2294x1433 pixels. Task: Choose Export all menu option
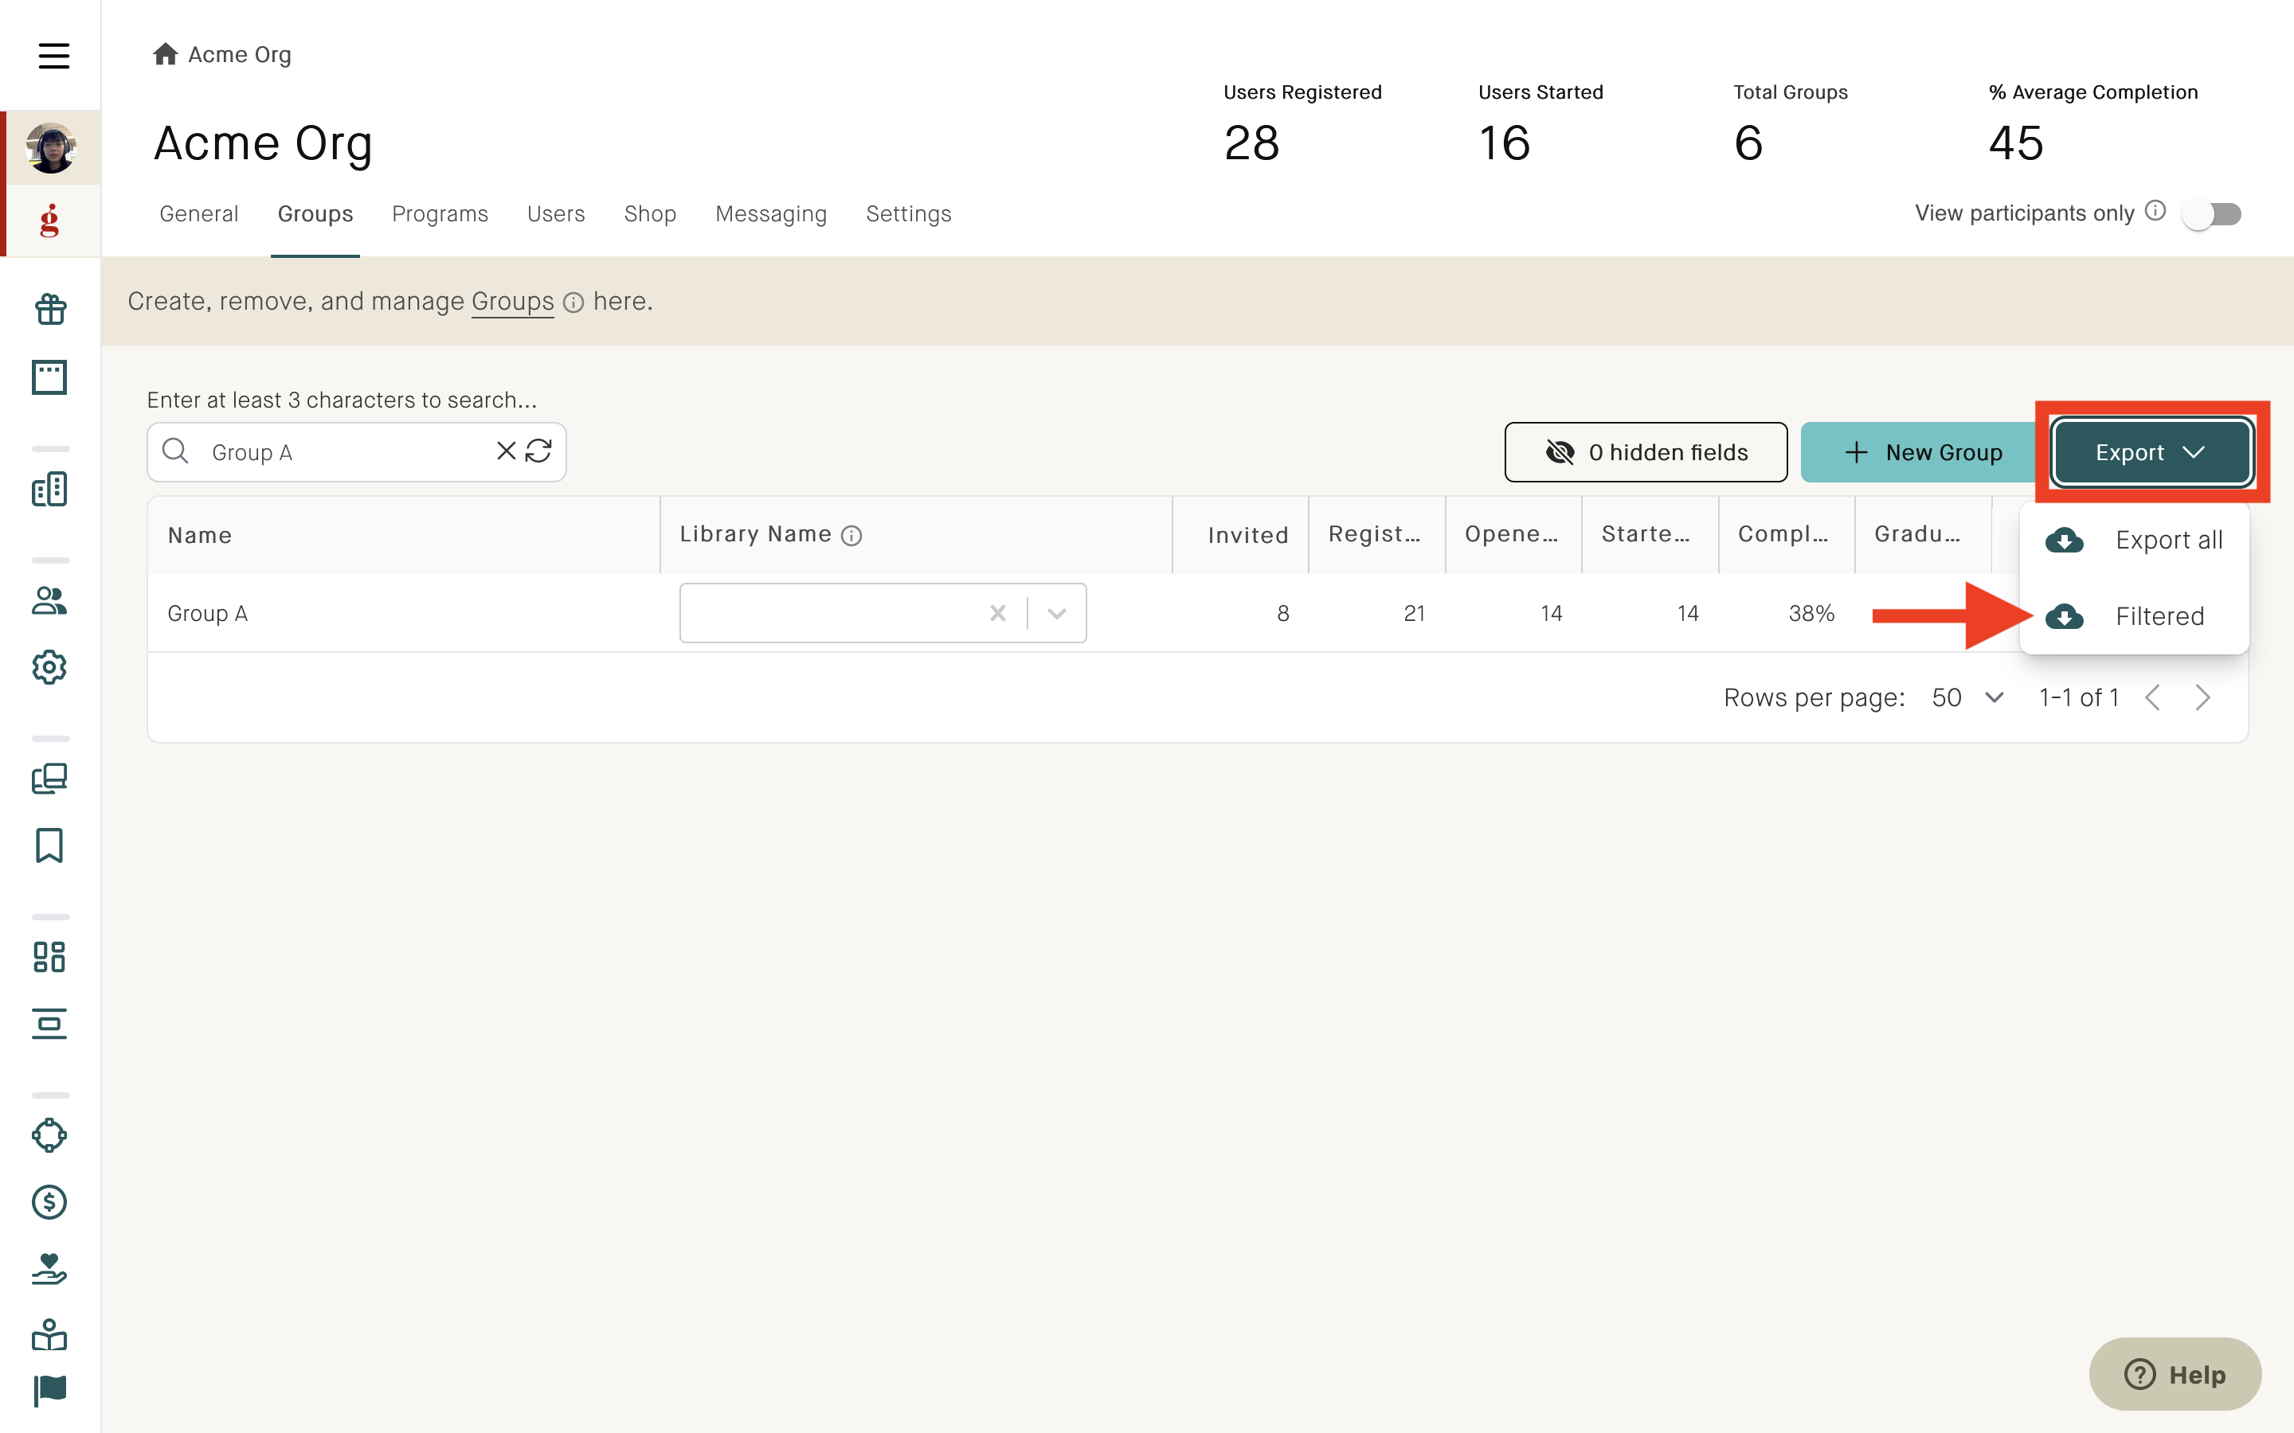(2133, 541)
